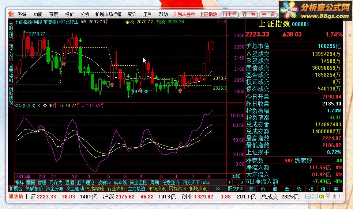This screenshot has width=353, height=209.
Task: Select the ATR indicator tab
Action: tap(206, 182)
